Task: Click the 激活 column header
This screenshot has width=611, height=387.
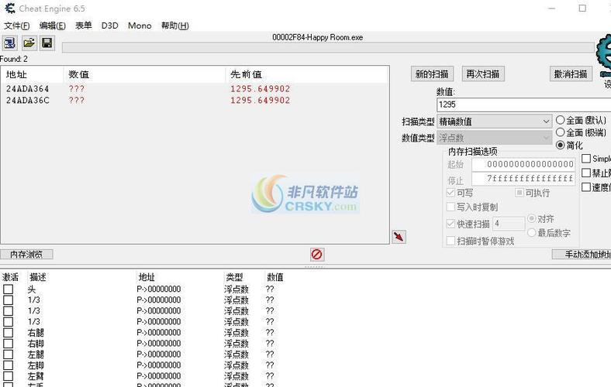Action: point(11,277)
